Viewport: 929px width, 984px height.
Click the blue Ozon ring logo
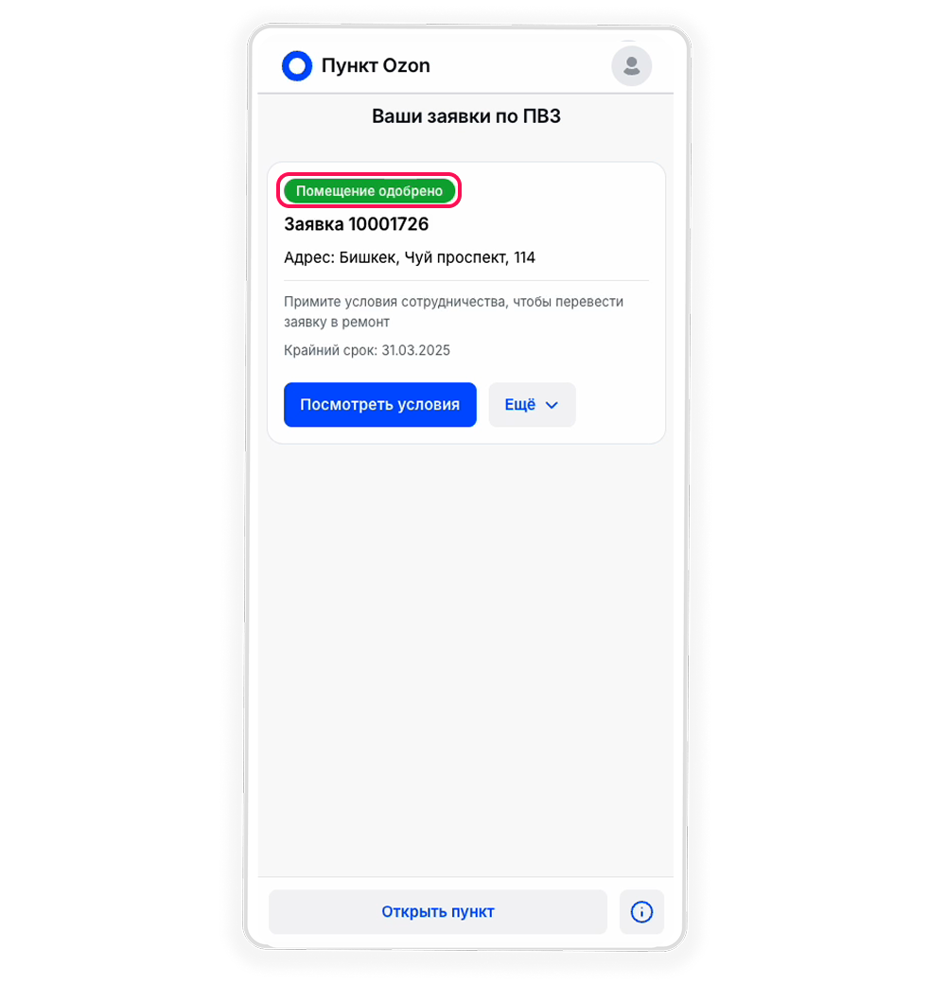(297, 66)
